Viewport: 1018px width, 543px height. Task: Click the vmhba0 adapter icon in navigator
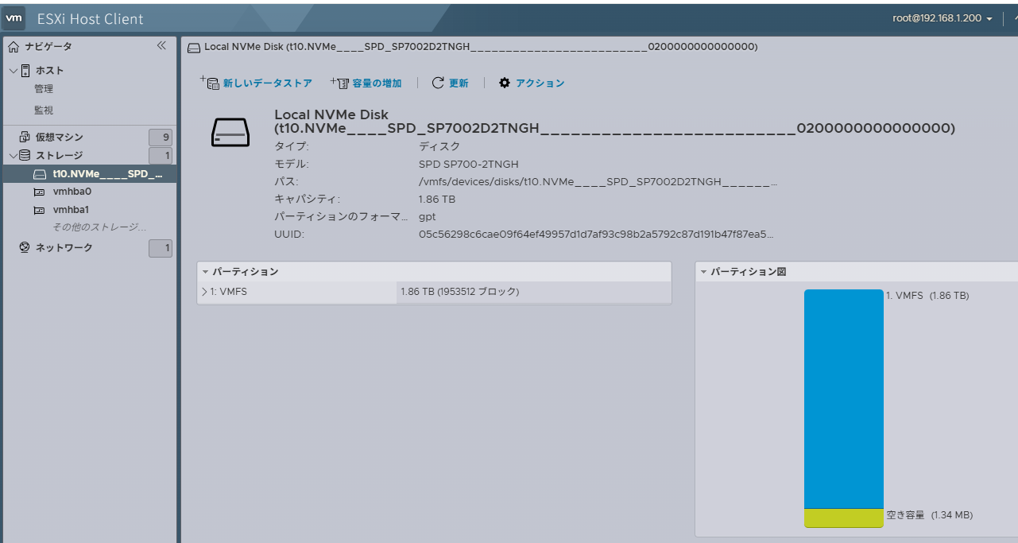click(x=40, y=192)
